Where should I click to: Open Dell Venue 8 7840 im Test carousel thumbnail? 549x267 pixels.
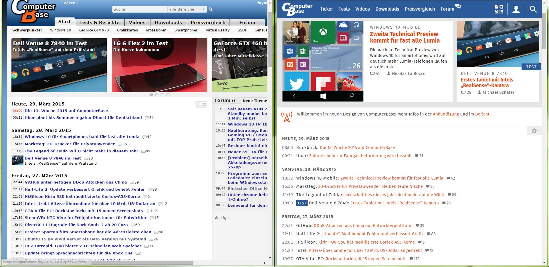click(x=59, y=65)
